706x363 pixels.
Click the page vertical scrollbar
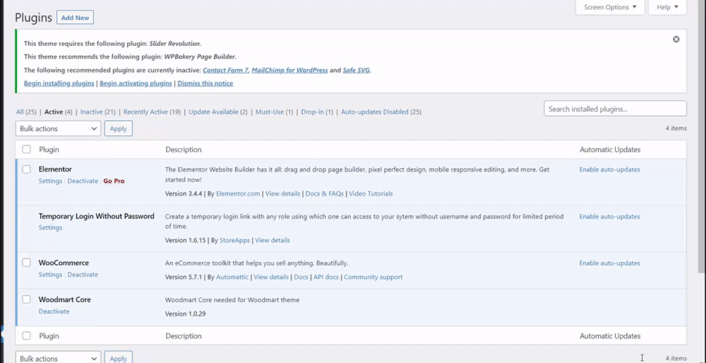click(x=702, y=135)
